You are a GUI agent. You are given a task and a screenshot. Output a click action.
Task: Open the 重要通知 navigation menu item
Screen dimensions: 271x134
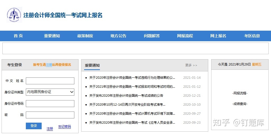pos(52,36)
